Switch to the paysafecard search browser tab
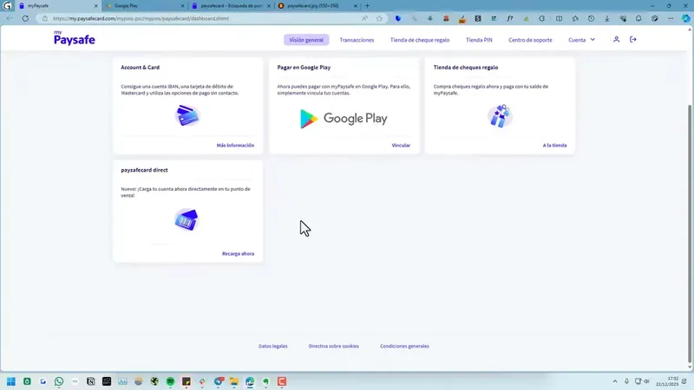 coord(230,6)
